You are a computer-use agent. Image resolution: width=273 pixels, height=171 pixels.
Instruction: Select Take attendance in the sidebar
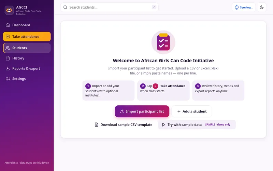pos(27,37)
